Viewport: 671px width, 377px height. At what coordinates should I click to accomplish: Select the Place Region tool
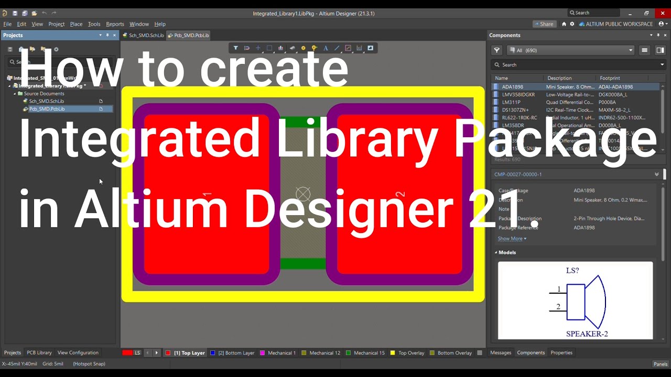click(x=348, y=48)
